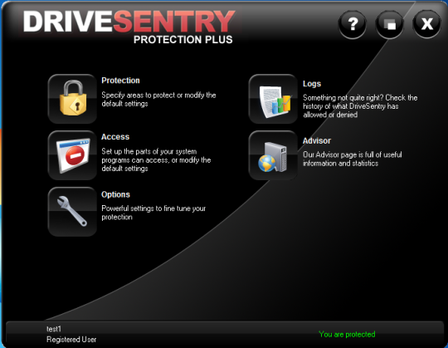Close DriveSentry with the X button
This screenshot has width=448, height=348.
point(427,24)
